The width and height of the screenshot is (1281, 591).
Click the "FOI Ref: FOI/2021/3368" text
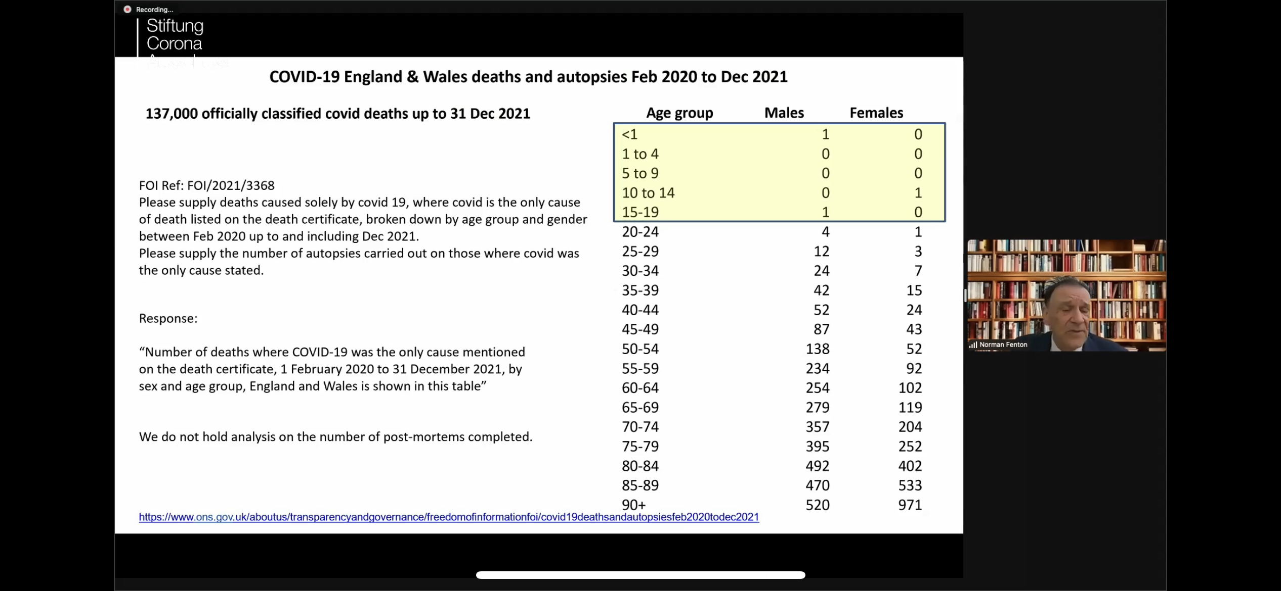coord(206,185)
